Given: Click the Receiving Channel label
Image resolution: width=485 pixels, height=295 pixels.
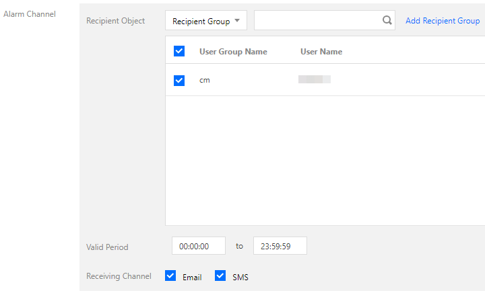Looking at the screenshot, I should [x=119, y=276].
